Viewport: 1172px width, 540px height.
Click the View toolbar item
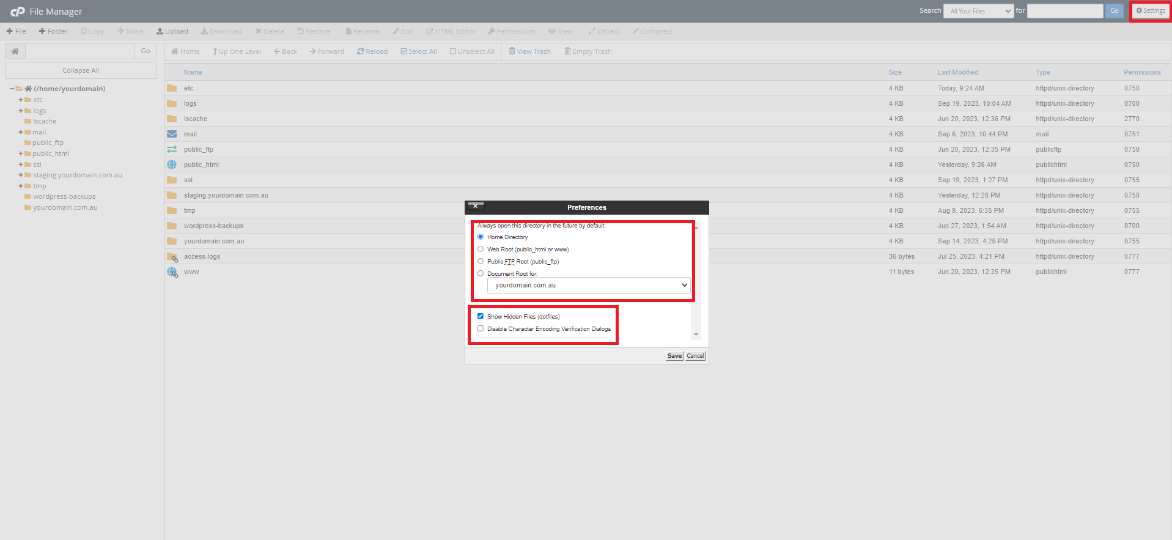tap(561, 31)
